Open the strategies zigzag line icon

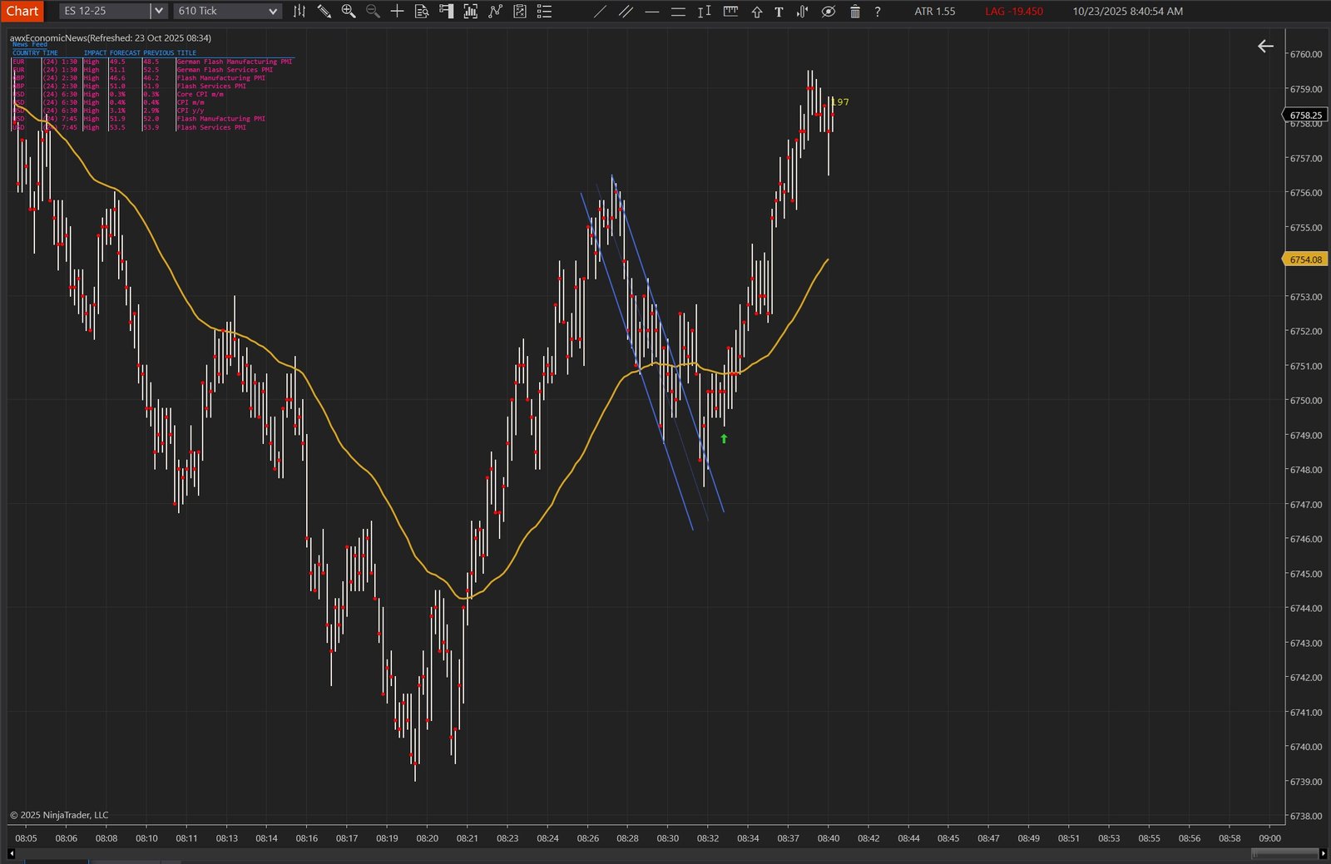495,12
